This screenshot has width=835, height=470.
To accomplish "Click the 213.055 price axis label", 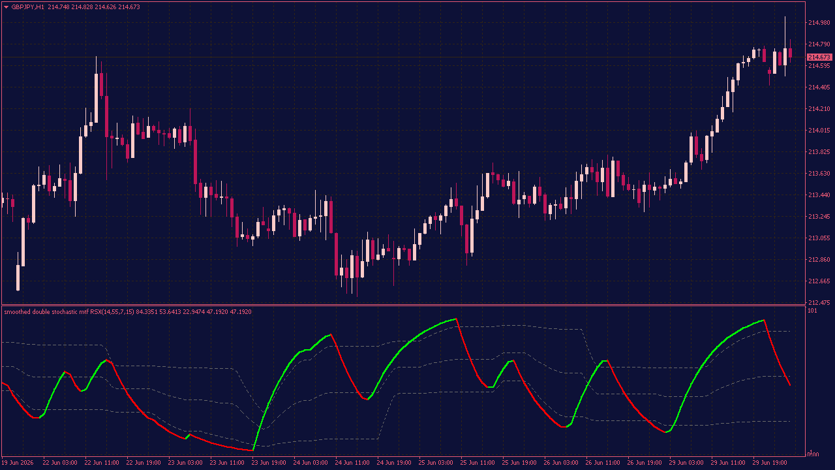I will click(819, 238).
